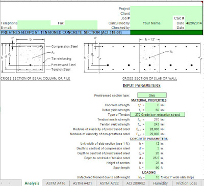
Task: Select the span length 90 ft cell
Action: 152,168
